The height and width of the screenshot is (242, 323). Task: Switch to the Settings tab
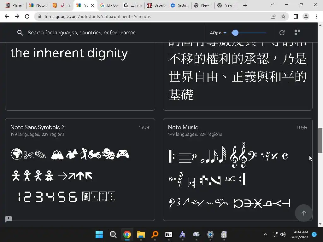coord(179,5)
